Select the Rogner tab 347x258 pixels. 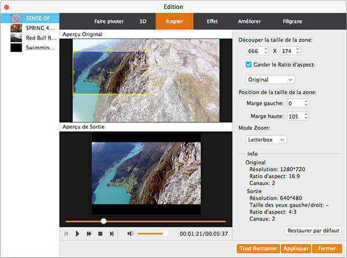(x=175, y=21)
